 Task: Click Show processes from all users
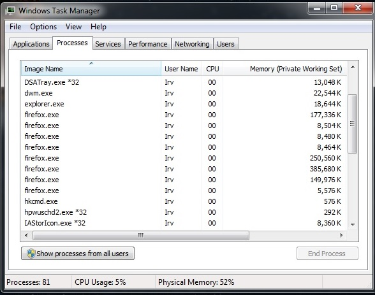pyautogui.click(x=78, y=254)
